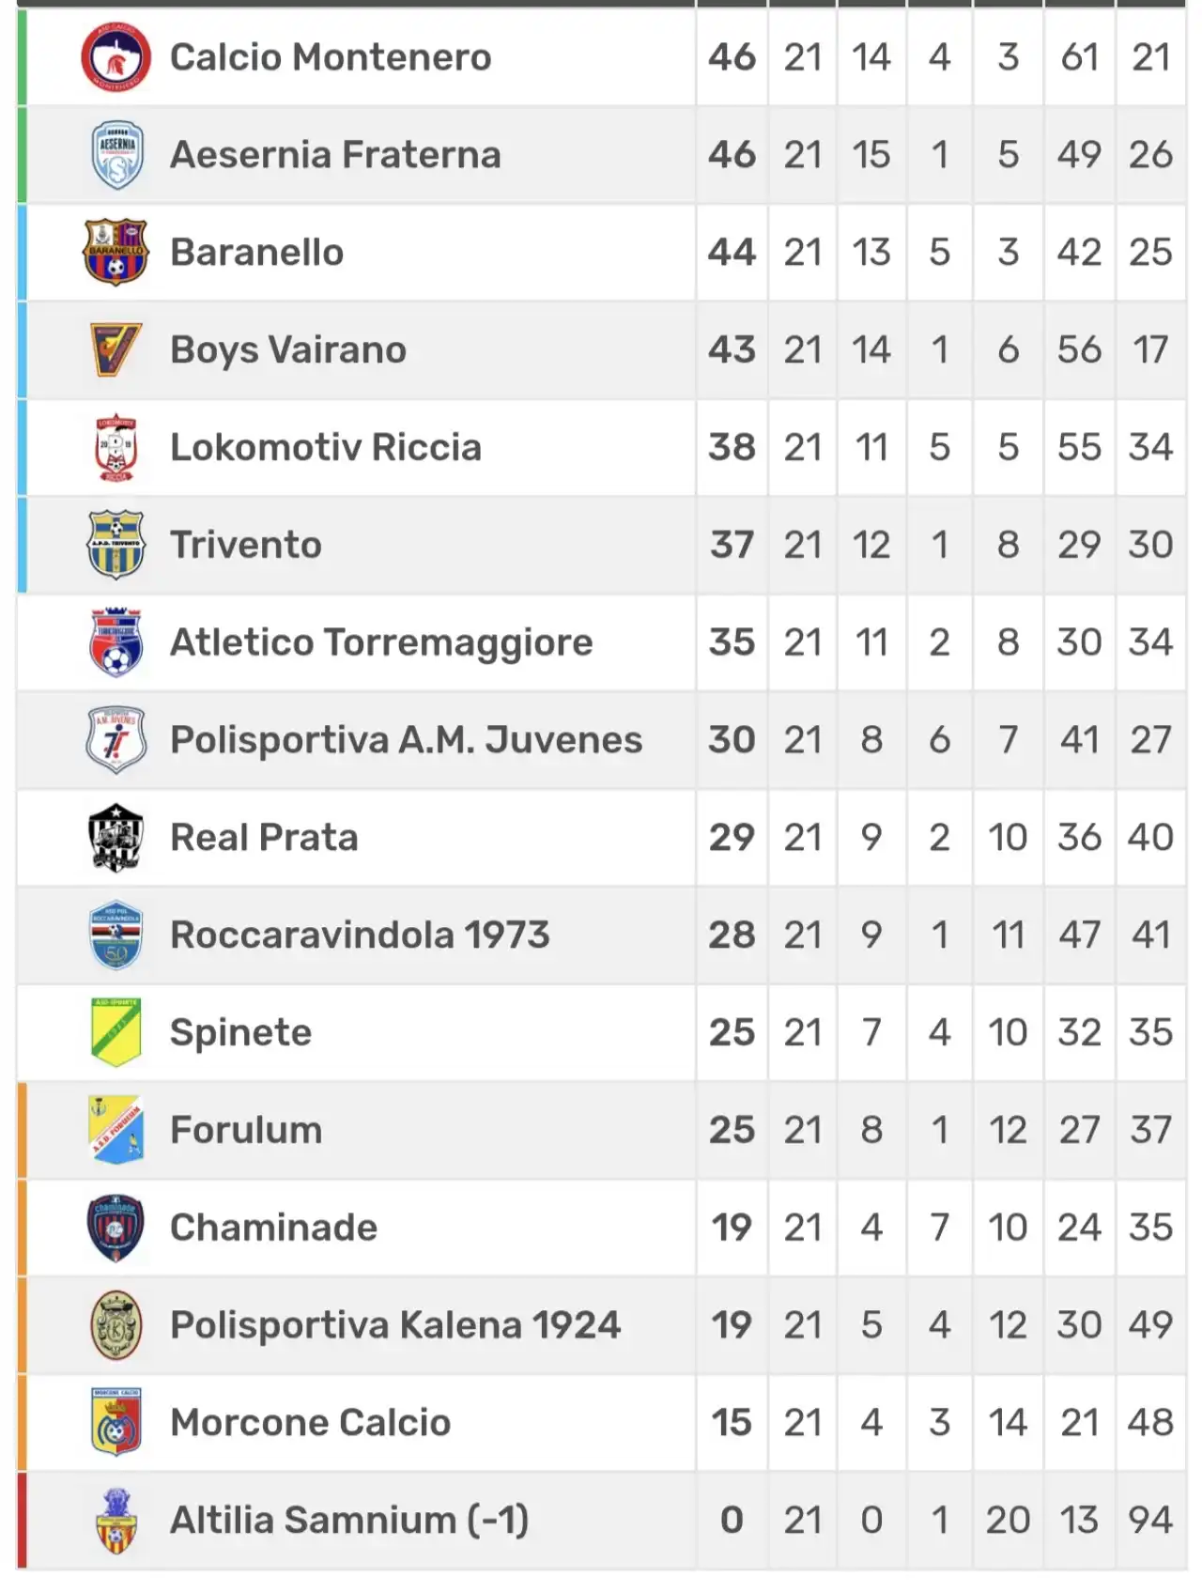Tap the Trivento yellow-blue crest
The height and width of the screenshot is (1592, 1202).
pos(116,545)
